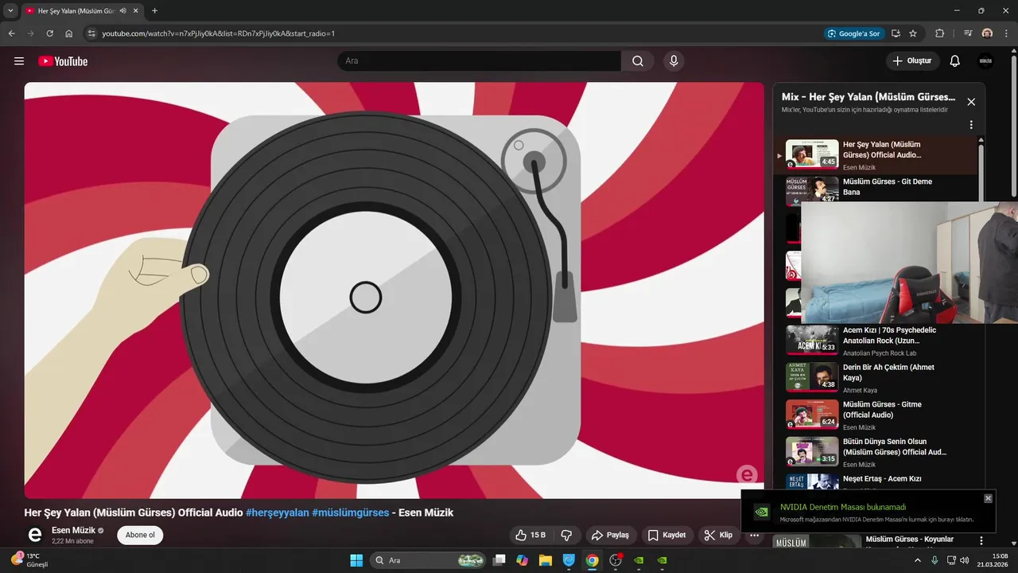Open the Esen Müzik channel avatar

(x=34, y=535)
